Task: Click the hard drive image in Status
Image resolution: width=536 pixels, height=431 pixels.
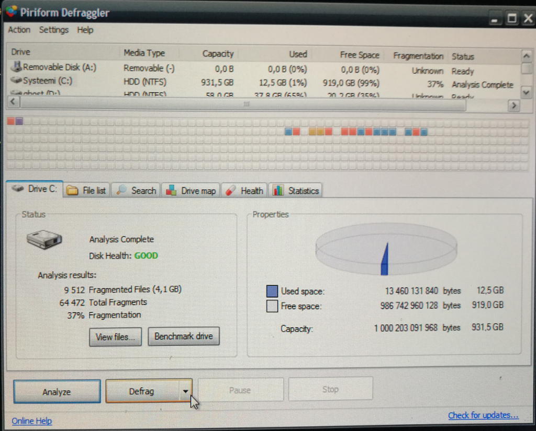Action: [x=44, y=239]
